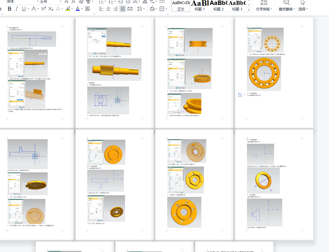Open font size 五号 dropdown
329x252 pixels.
[60, 2]
